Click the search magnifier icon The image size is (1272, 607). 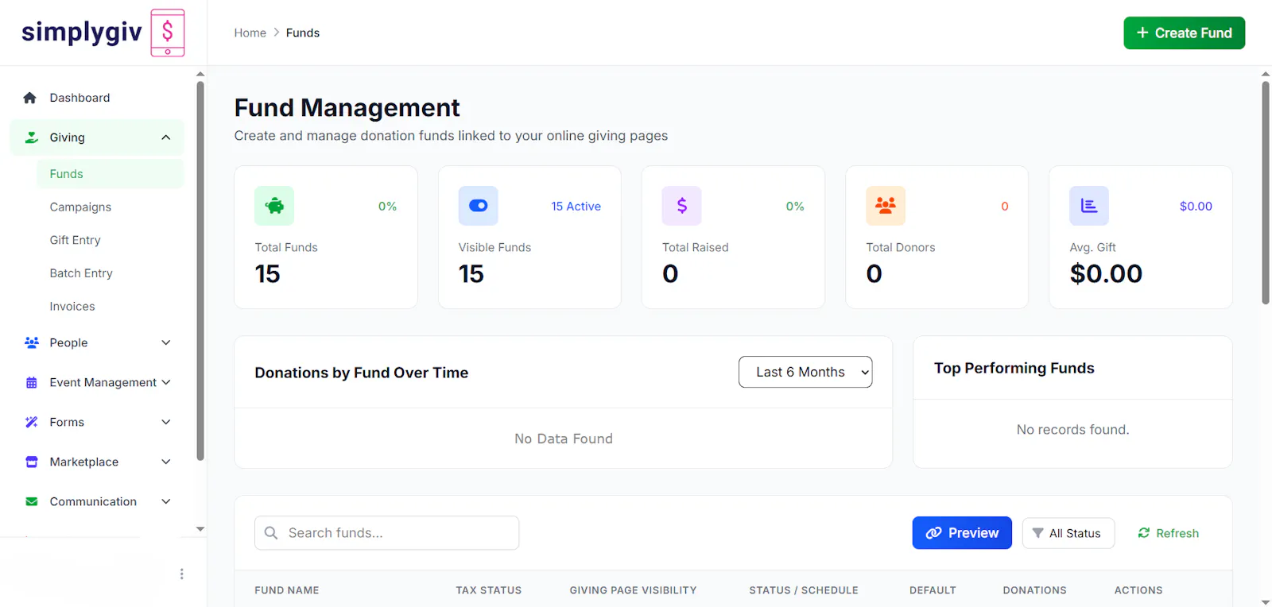[271, 533]
